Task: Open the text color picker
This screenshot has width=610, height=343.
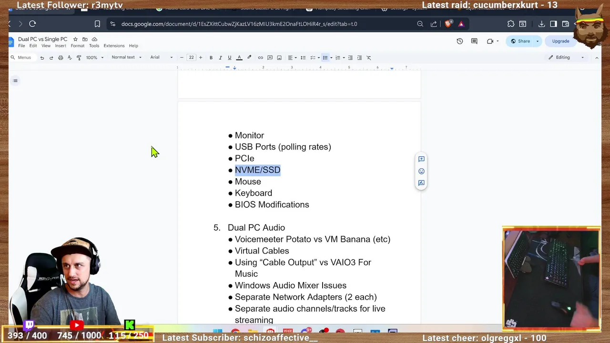Action: 239,58
